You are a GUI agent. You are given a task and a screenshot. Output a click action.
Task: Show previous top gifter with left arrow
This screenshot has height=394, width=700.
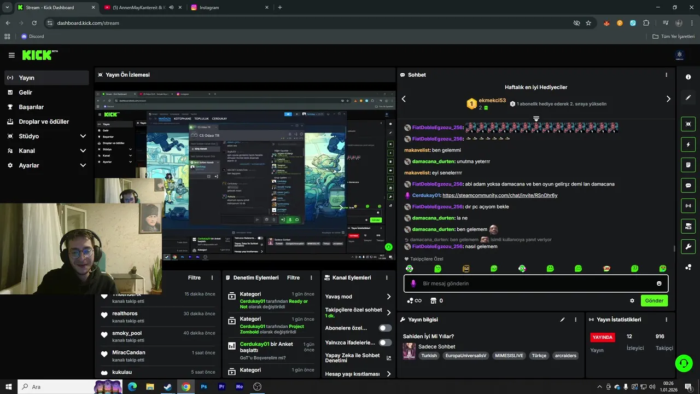(404, 99)
